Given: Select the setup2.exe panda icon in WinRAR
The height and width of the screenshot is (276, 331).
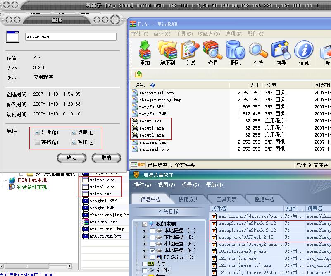Looking at the screenshot, I should 135,135.
